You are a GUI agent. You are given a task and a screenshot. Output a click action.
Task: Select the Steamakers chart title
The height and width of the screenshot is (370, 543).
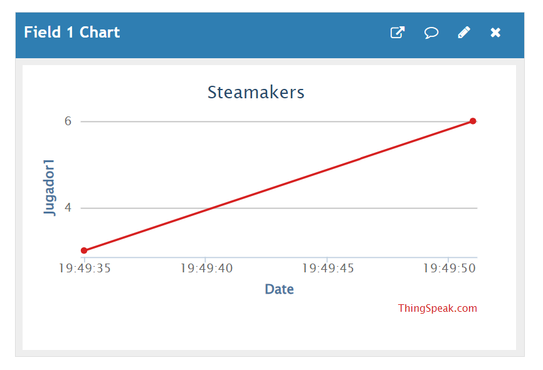tap(256, 93)
